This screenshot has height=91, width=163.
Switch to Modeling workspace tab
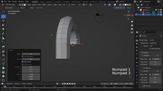point(49,2)
